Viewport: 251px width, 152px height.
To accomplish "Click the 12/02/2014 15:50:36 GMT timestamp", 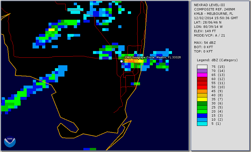I will pyautogui.click(x=216, y=18).
